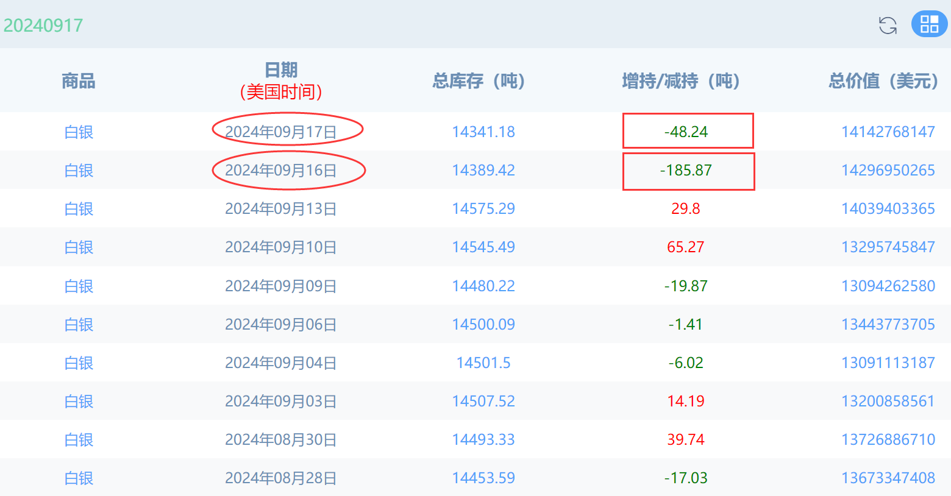951x496 pixels.
Task: Click the -48.24 change value
Action: 686,132
